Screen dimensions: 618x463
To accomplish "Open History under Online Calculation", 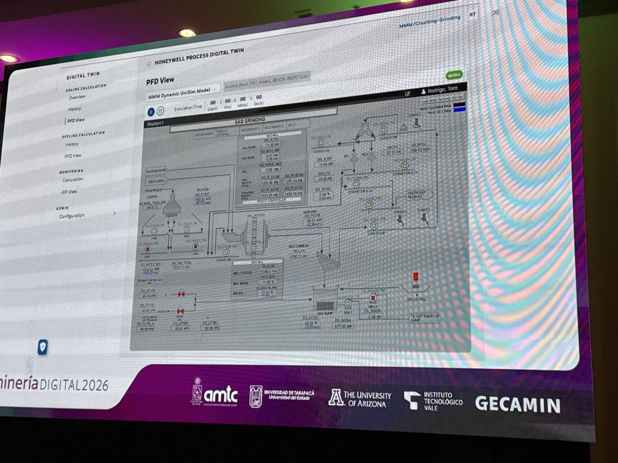I will point(75,109).
